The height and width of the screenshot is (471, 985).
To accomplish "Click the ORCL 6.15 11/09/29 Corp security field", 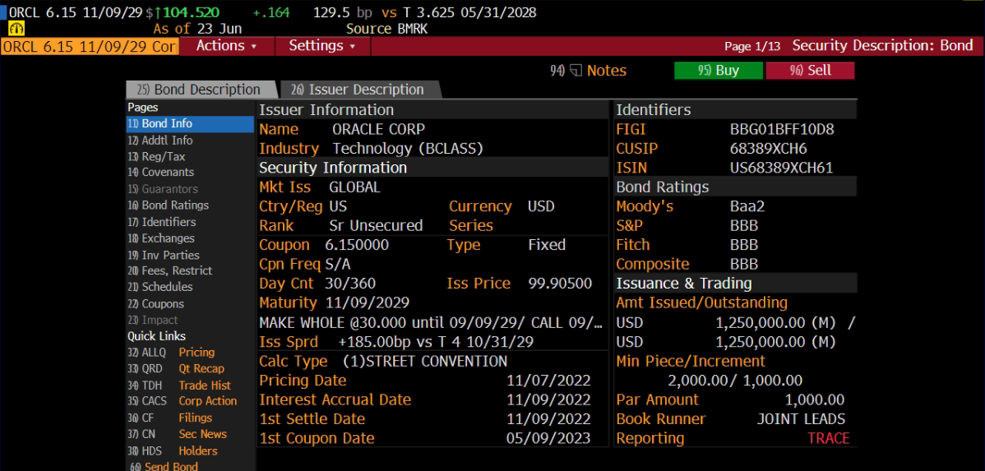I will pyautogui.click(x=89, y=47).
